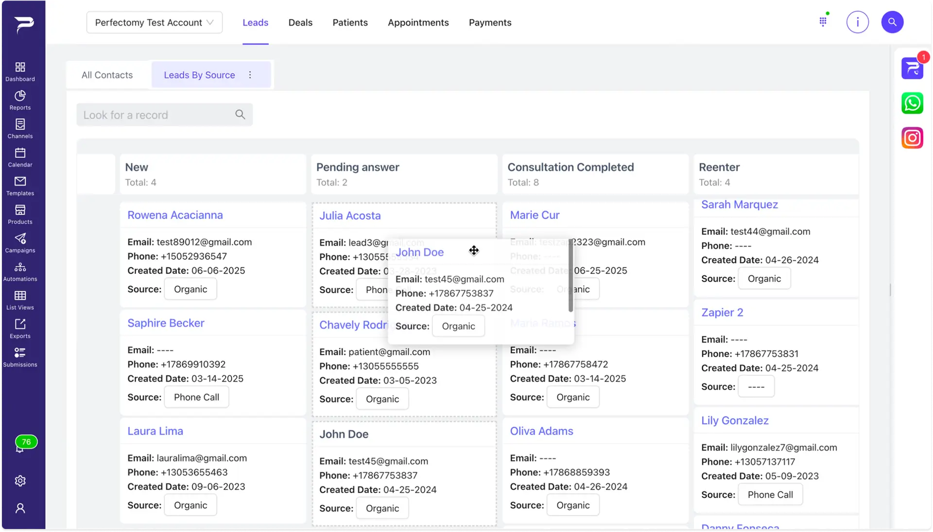Open the WhatsApp channel icon
The image size is (933, 532).
tap(912, 103)
